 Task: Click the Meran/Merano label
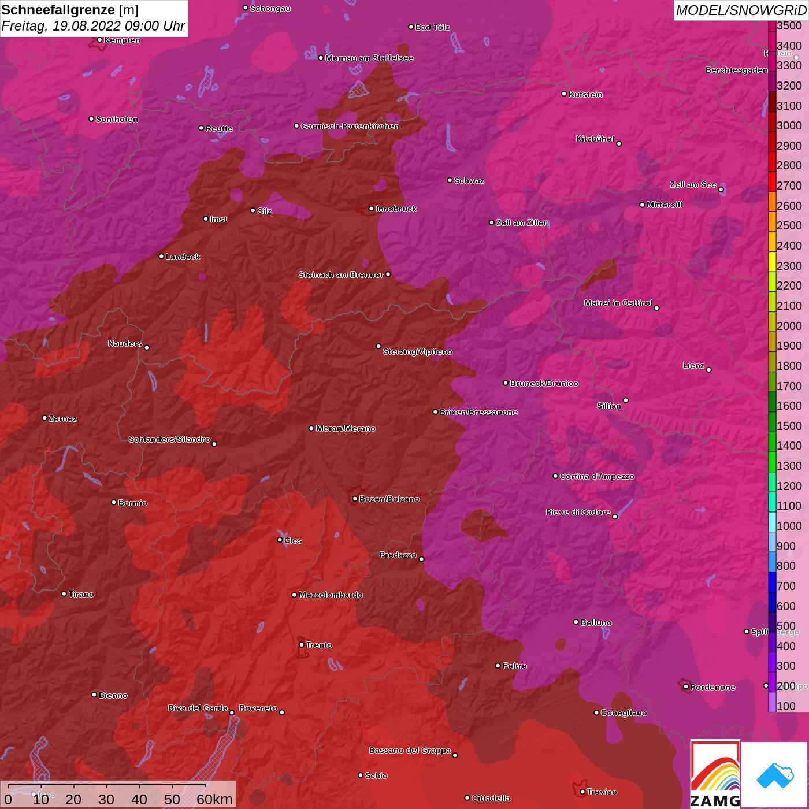coord(346,428)
